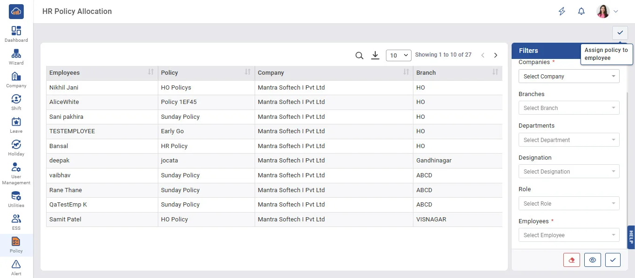
Task: Click the search icon above the table
Action: pyautogui.click(x=359, y=55)
